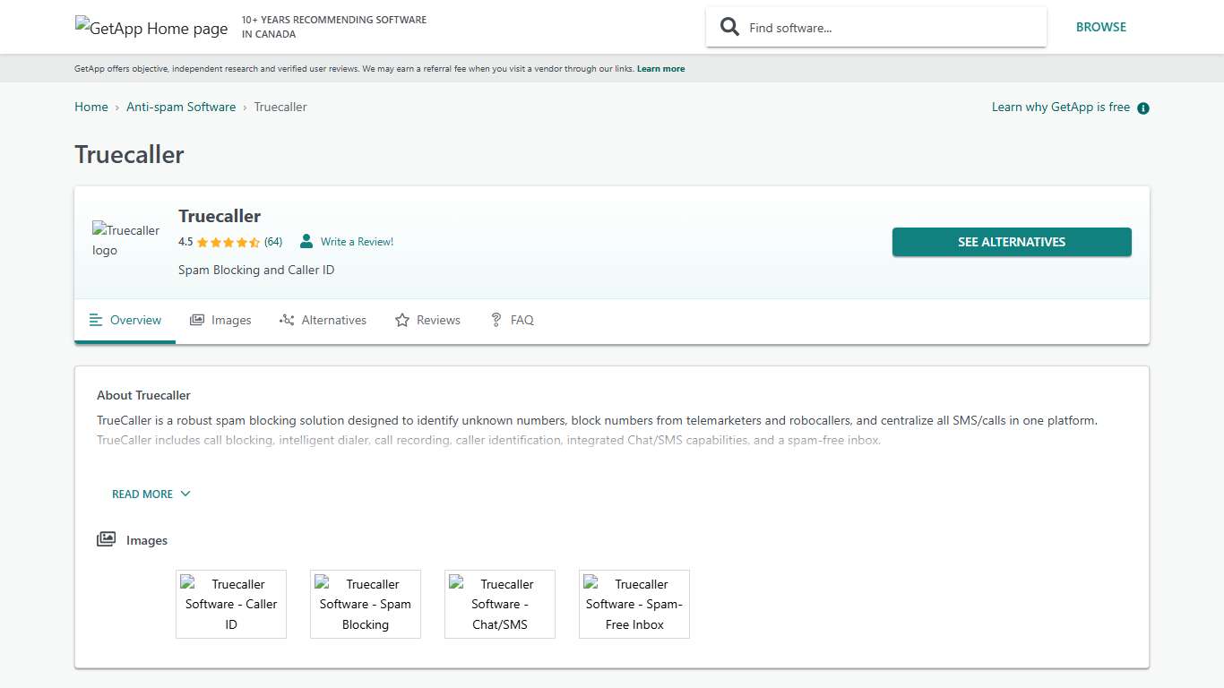Select the FAQ tab
The image size is (1224, 688).
click(512, 320)
